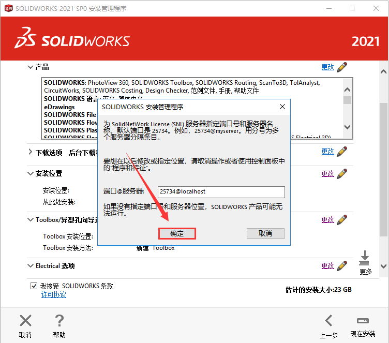Image resolution: width=389 pixels, height=343 pixels.
Task: Click the pencil icon in Electrical 选项 row
Action: 342,266
